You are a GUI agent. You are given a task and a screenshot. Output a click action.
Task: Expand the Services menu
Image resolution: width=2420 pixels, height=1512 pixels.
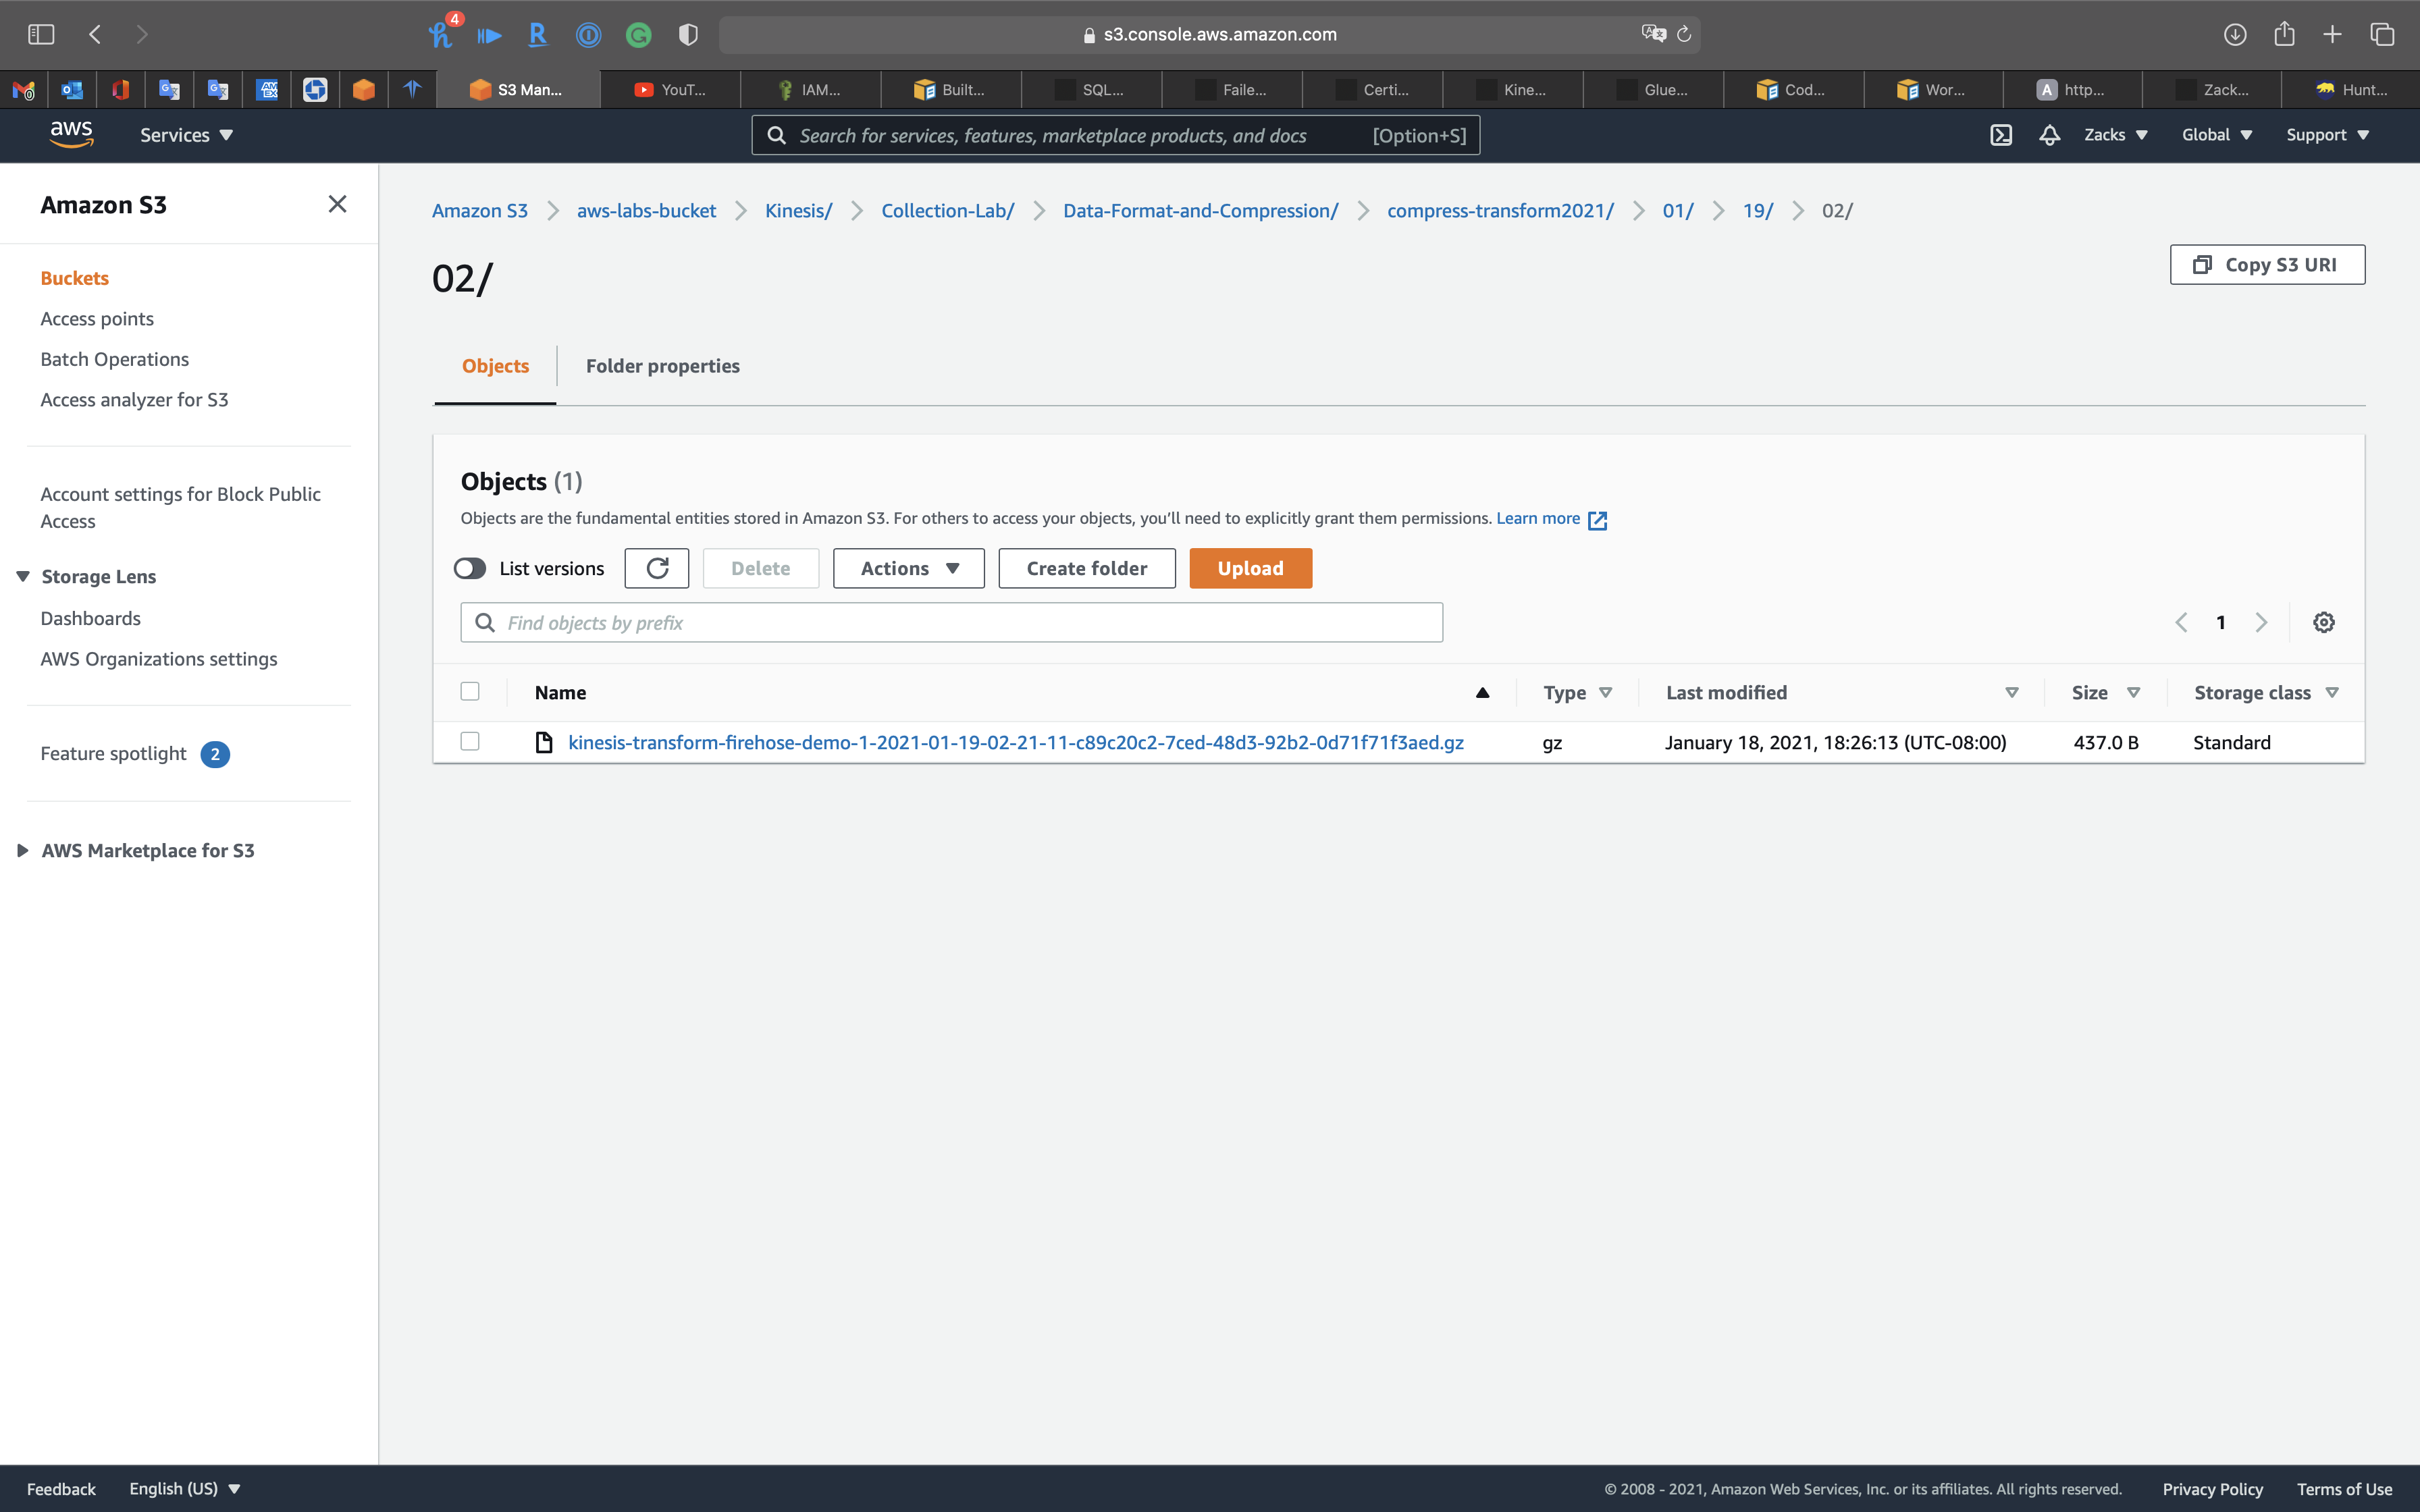coord(186,135)
